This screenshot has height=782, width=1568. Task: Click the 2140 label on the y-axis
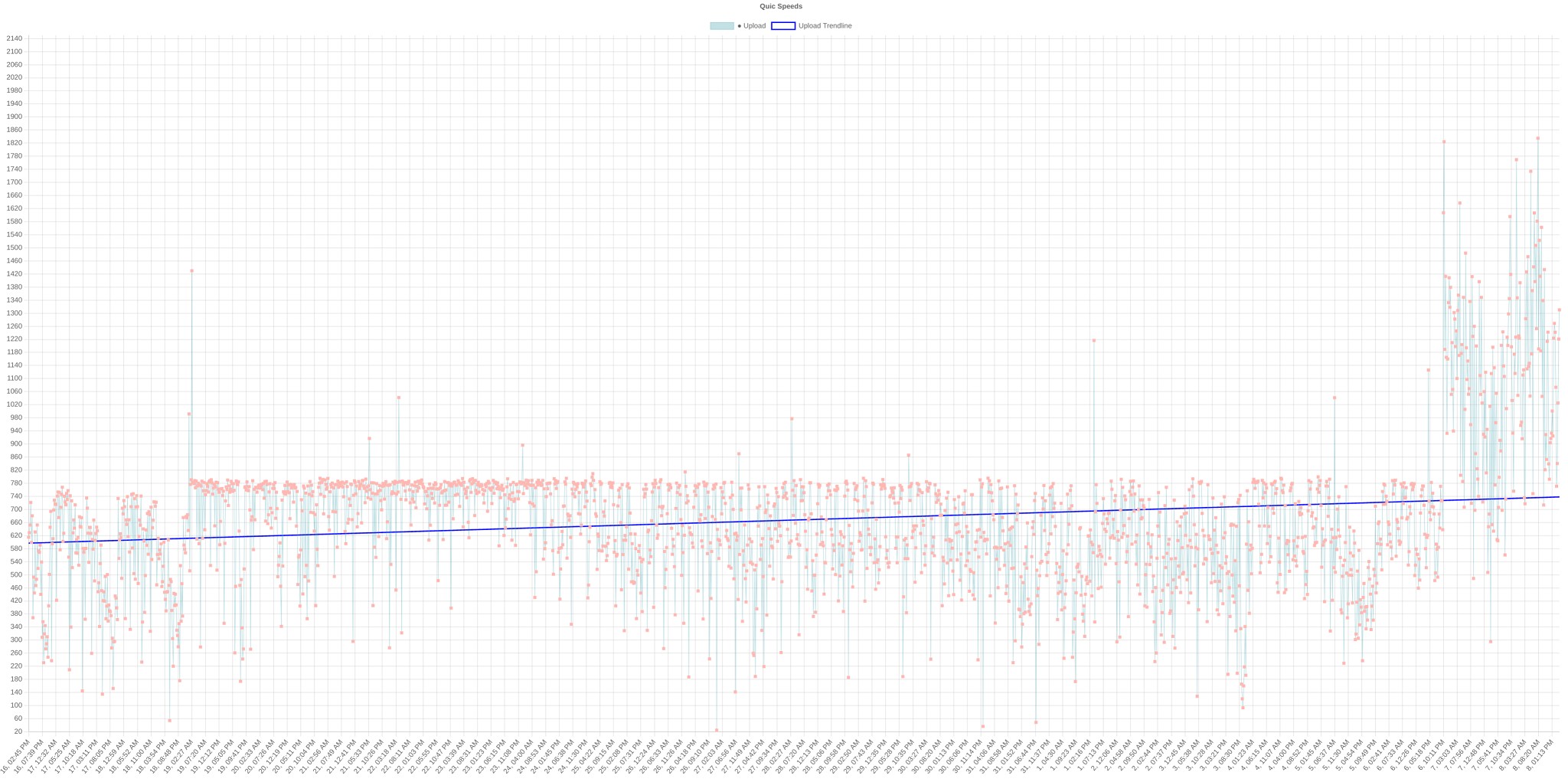pos(14,38)
